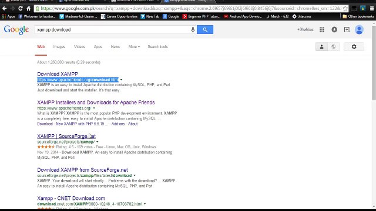376x211 pixels.
Task: Click the address bar URL
Action: [x=191, y=8]
